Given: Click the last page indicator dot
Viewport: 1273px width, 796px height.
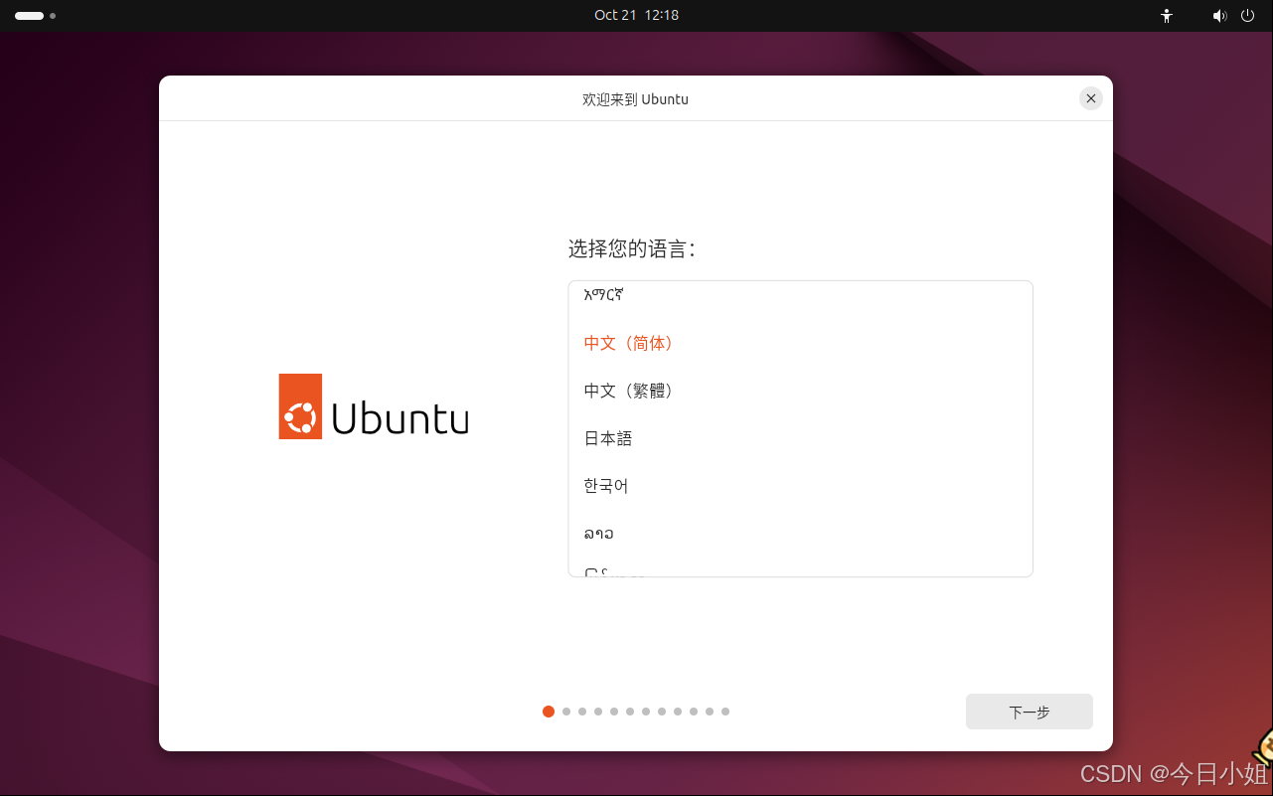Looking at the screenshot, I should (x=724, y=712).
